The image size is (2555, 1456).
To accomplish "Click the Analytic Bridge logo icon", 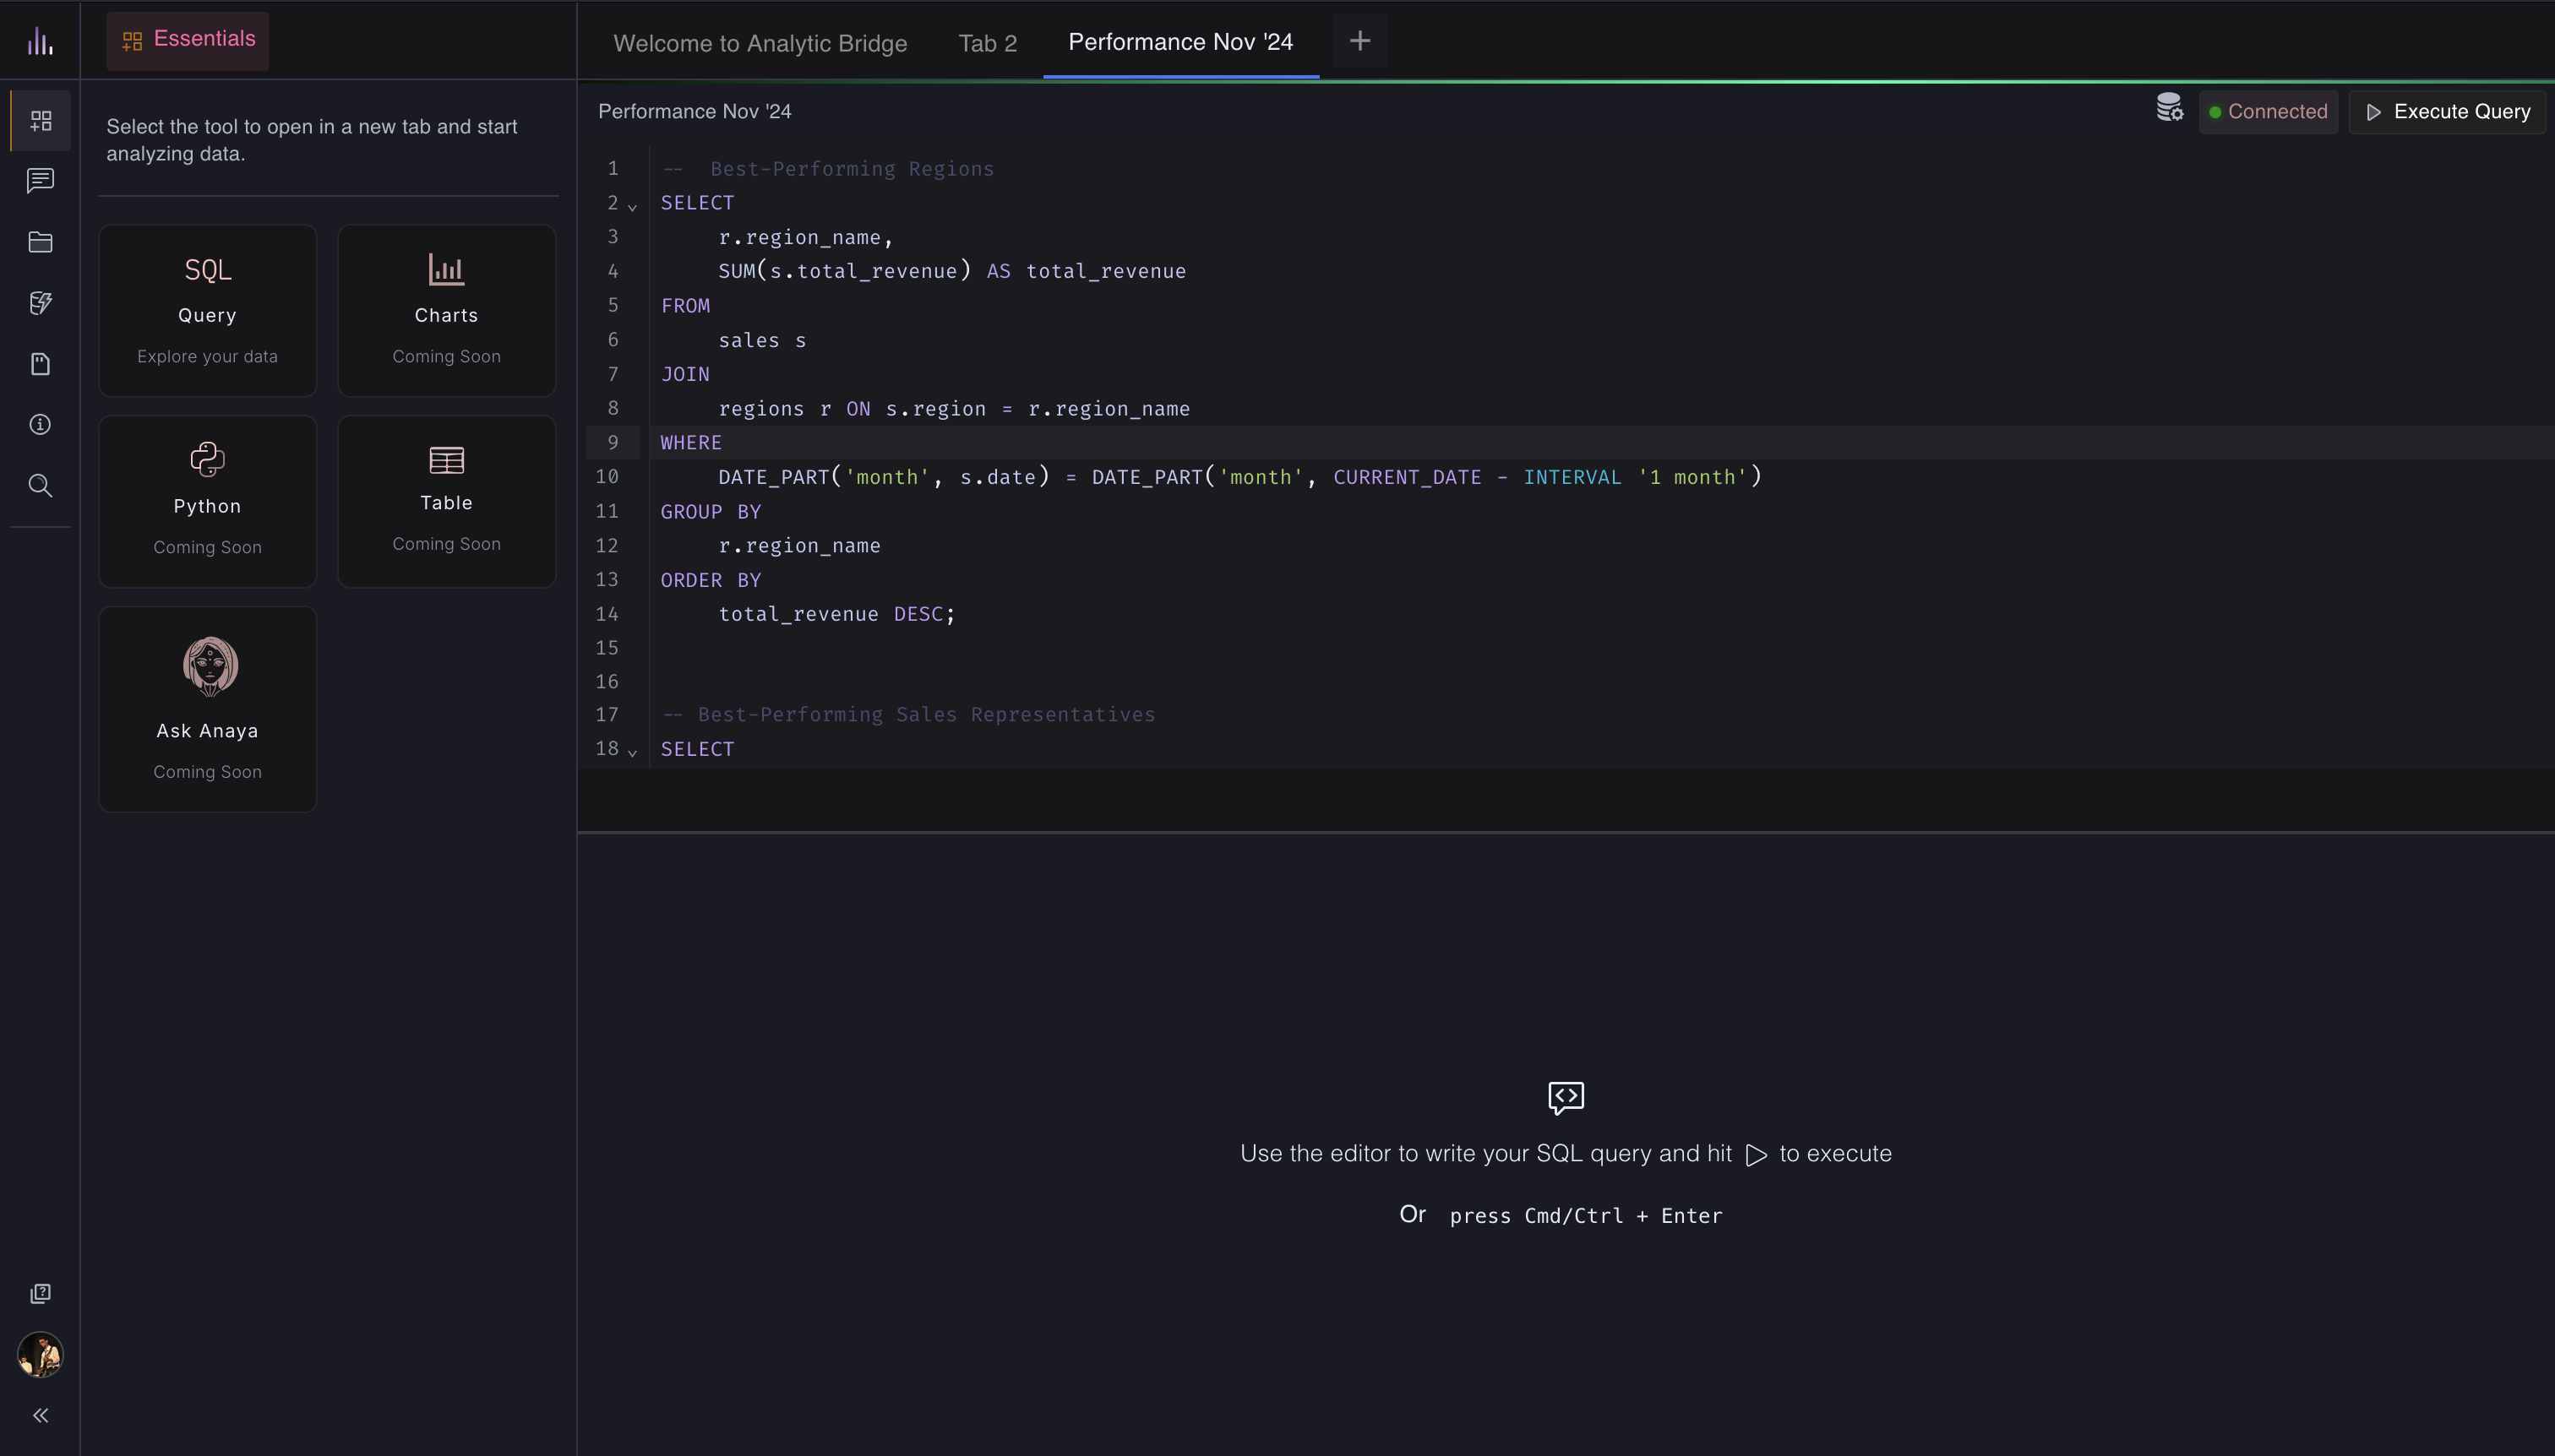I will pos(40,41).
